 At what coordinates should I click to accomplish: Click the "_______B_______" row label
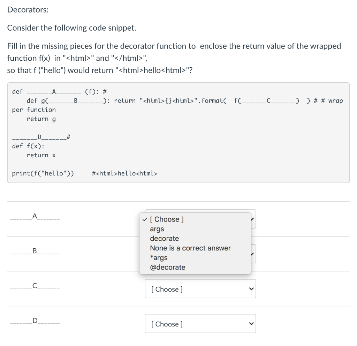[x=34, y=253]
